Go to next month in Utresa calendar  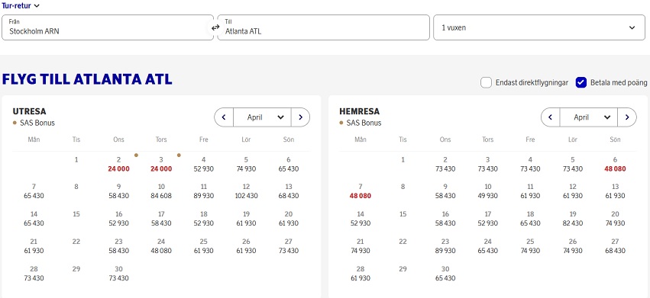(300, 117)
